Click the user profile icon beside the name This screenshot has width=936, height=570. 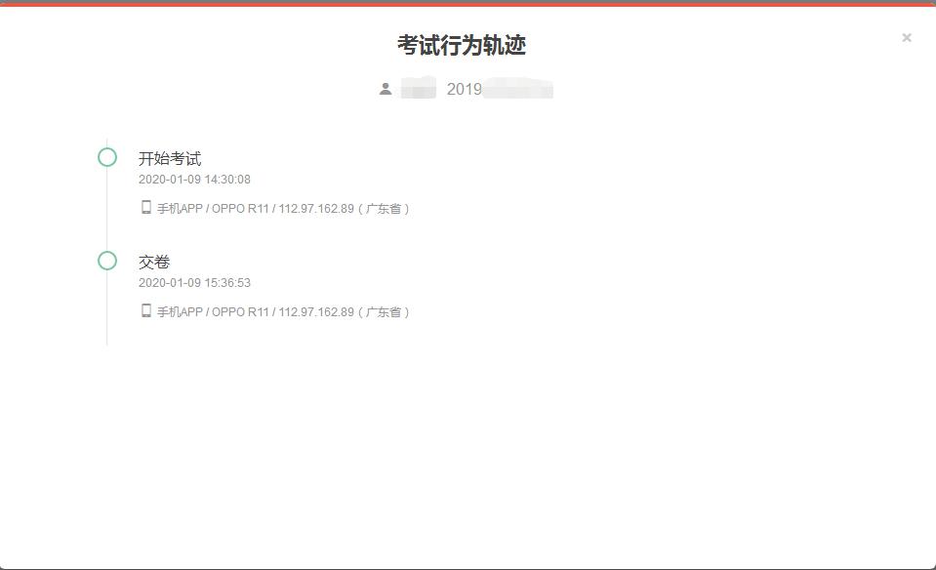click(x=386, y=90)
